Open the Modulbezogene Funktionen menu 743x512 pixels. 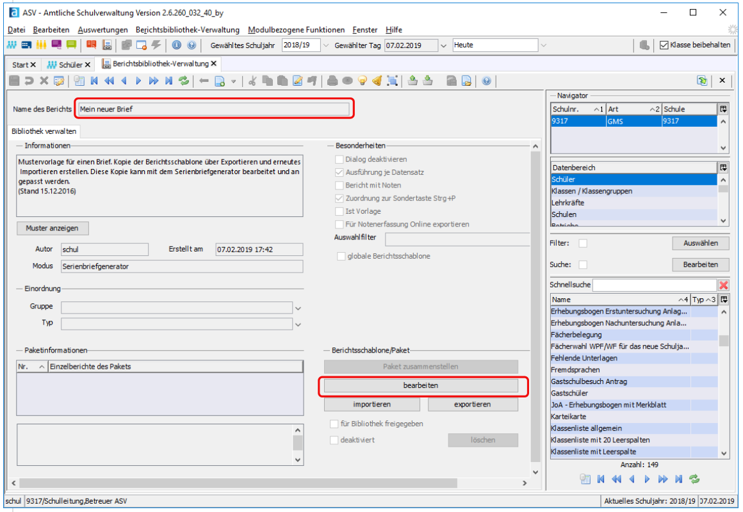click(296, 30)
